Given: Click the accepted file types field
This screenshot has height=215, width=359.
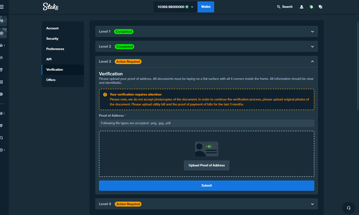Looking at the screenshot, I should (207, 123).
